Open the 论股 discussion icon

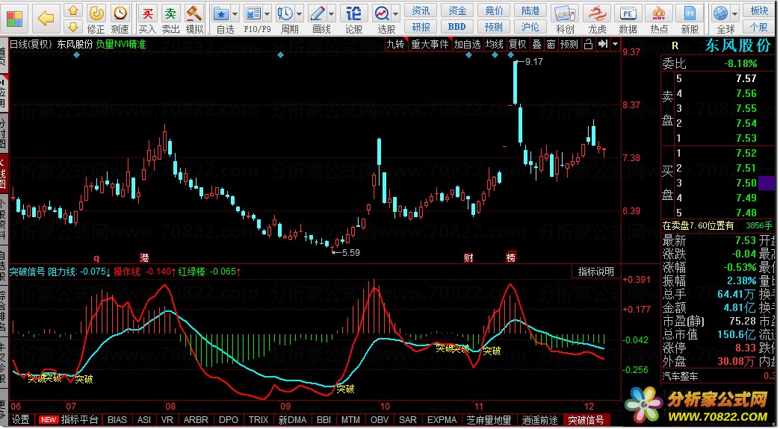tap(353, 13)
